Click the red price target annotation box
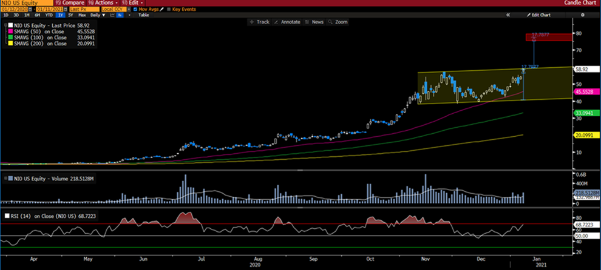 coord(549,37)
